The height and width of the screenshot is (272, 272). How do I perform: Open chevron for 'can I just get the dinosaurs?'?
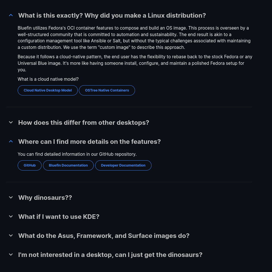[11, 255]
